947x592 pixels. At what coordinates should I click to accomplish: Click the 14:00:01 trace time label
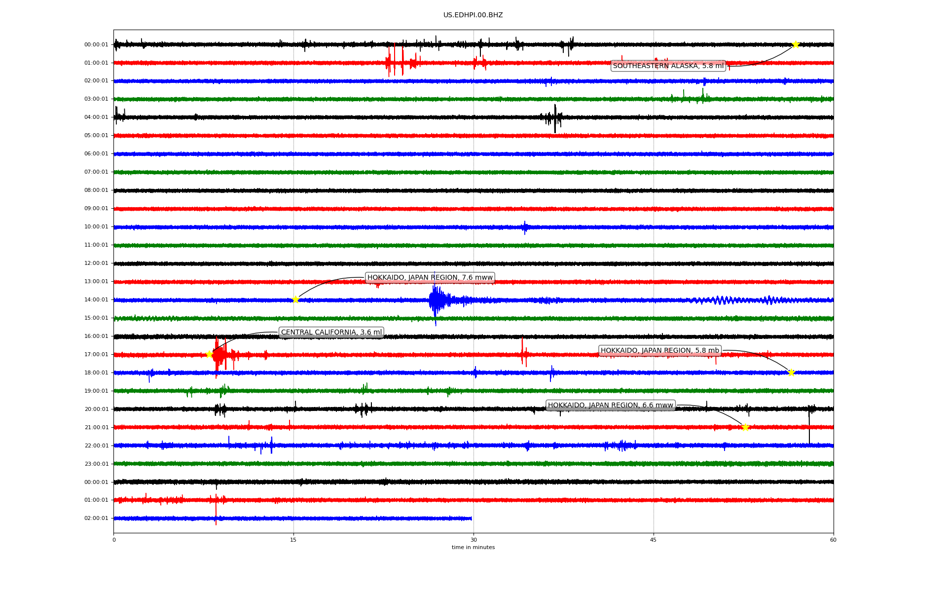[x=96, y=300]
